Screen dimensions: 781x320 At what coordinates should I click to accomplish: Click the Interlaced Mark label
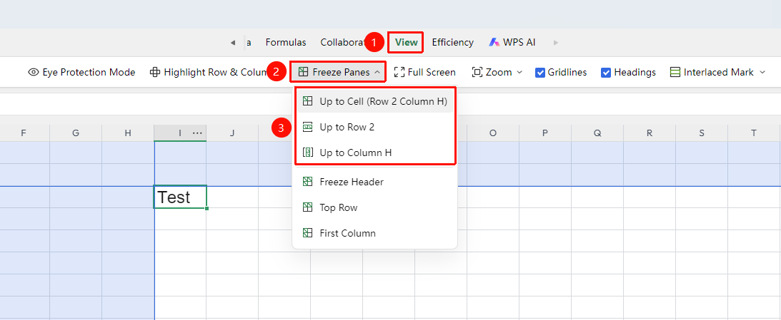pos(719,72)
